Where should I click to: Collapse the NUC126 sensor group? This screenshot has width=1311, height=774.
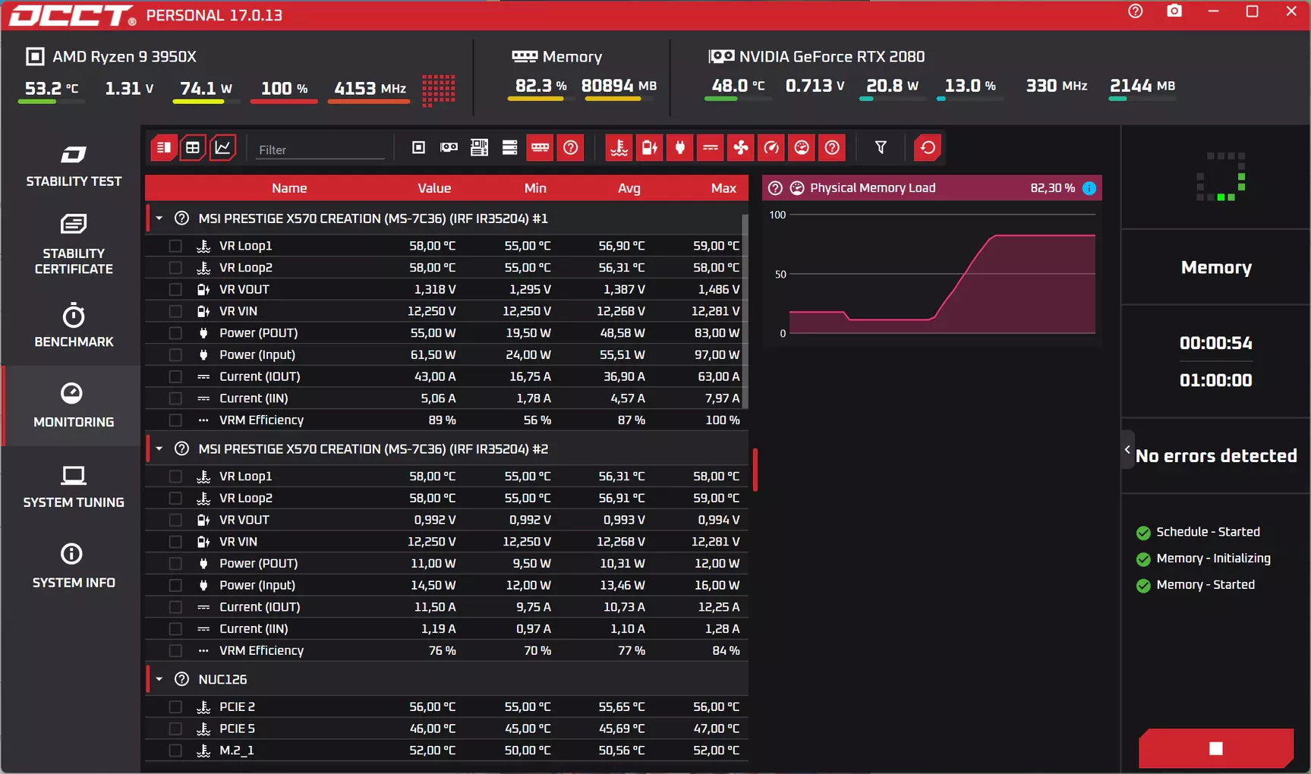pyautogui.click(x=159, y=680)
